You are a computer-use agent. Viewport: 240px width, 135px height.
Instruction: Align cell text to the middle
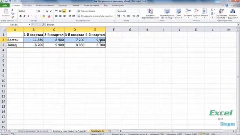(x=60, y=11)
